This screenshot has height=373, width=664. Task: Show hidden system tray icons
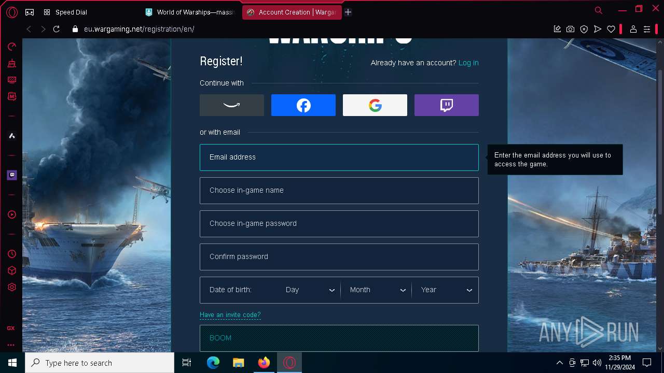[559, 363]
